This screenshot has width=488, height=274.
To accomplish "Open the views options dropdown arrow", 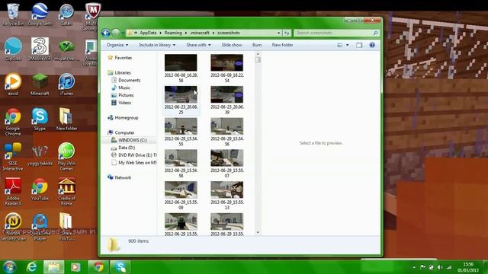I will point(348,45).
